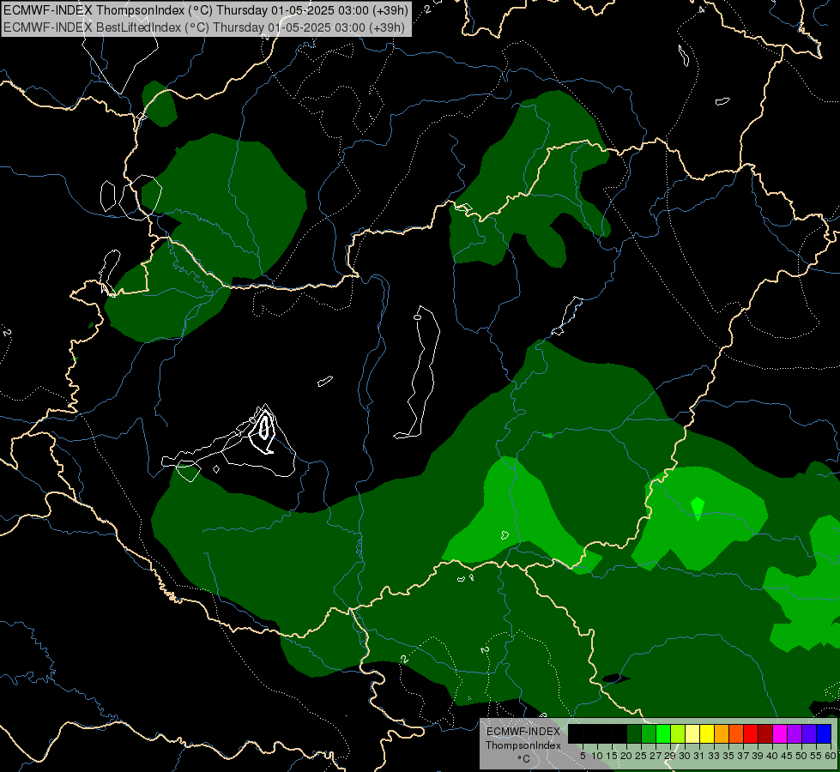
Task: Select the dark green 20-25 legend swatch
Action: tap(634, 733)
